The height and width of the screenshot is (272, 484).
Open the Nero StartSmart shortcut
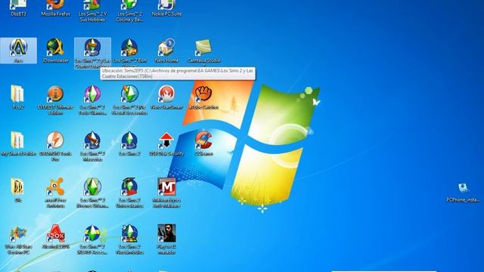[166, 97]
